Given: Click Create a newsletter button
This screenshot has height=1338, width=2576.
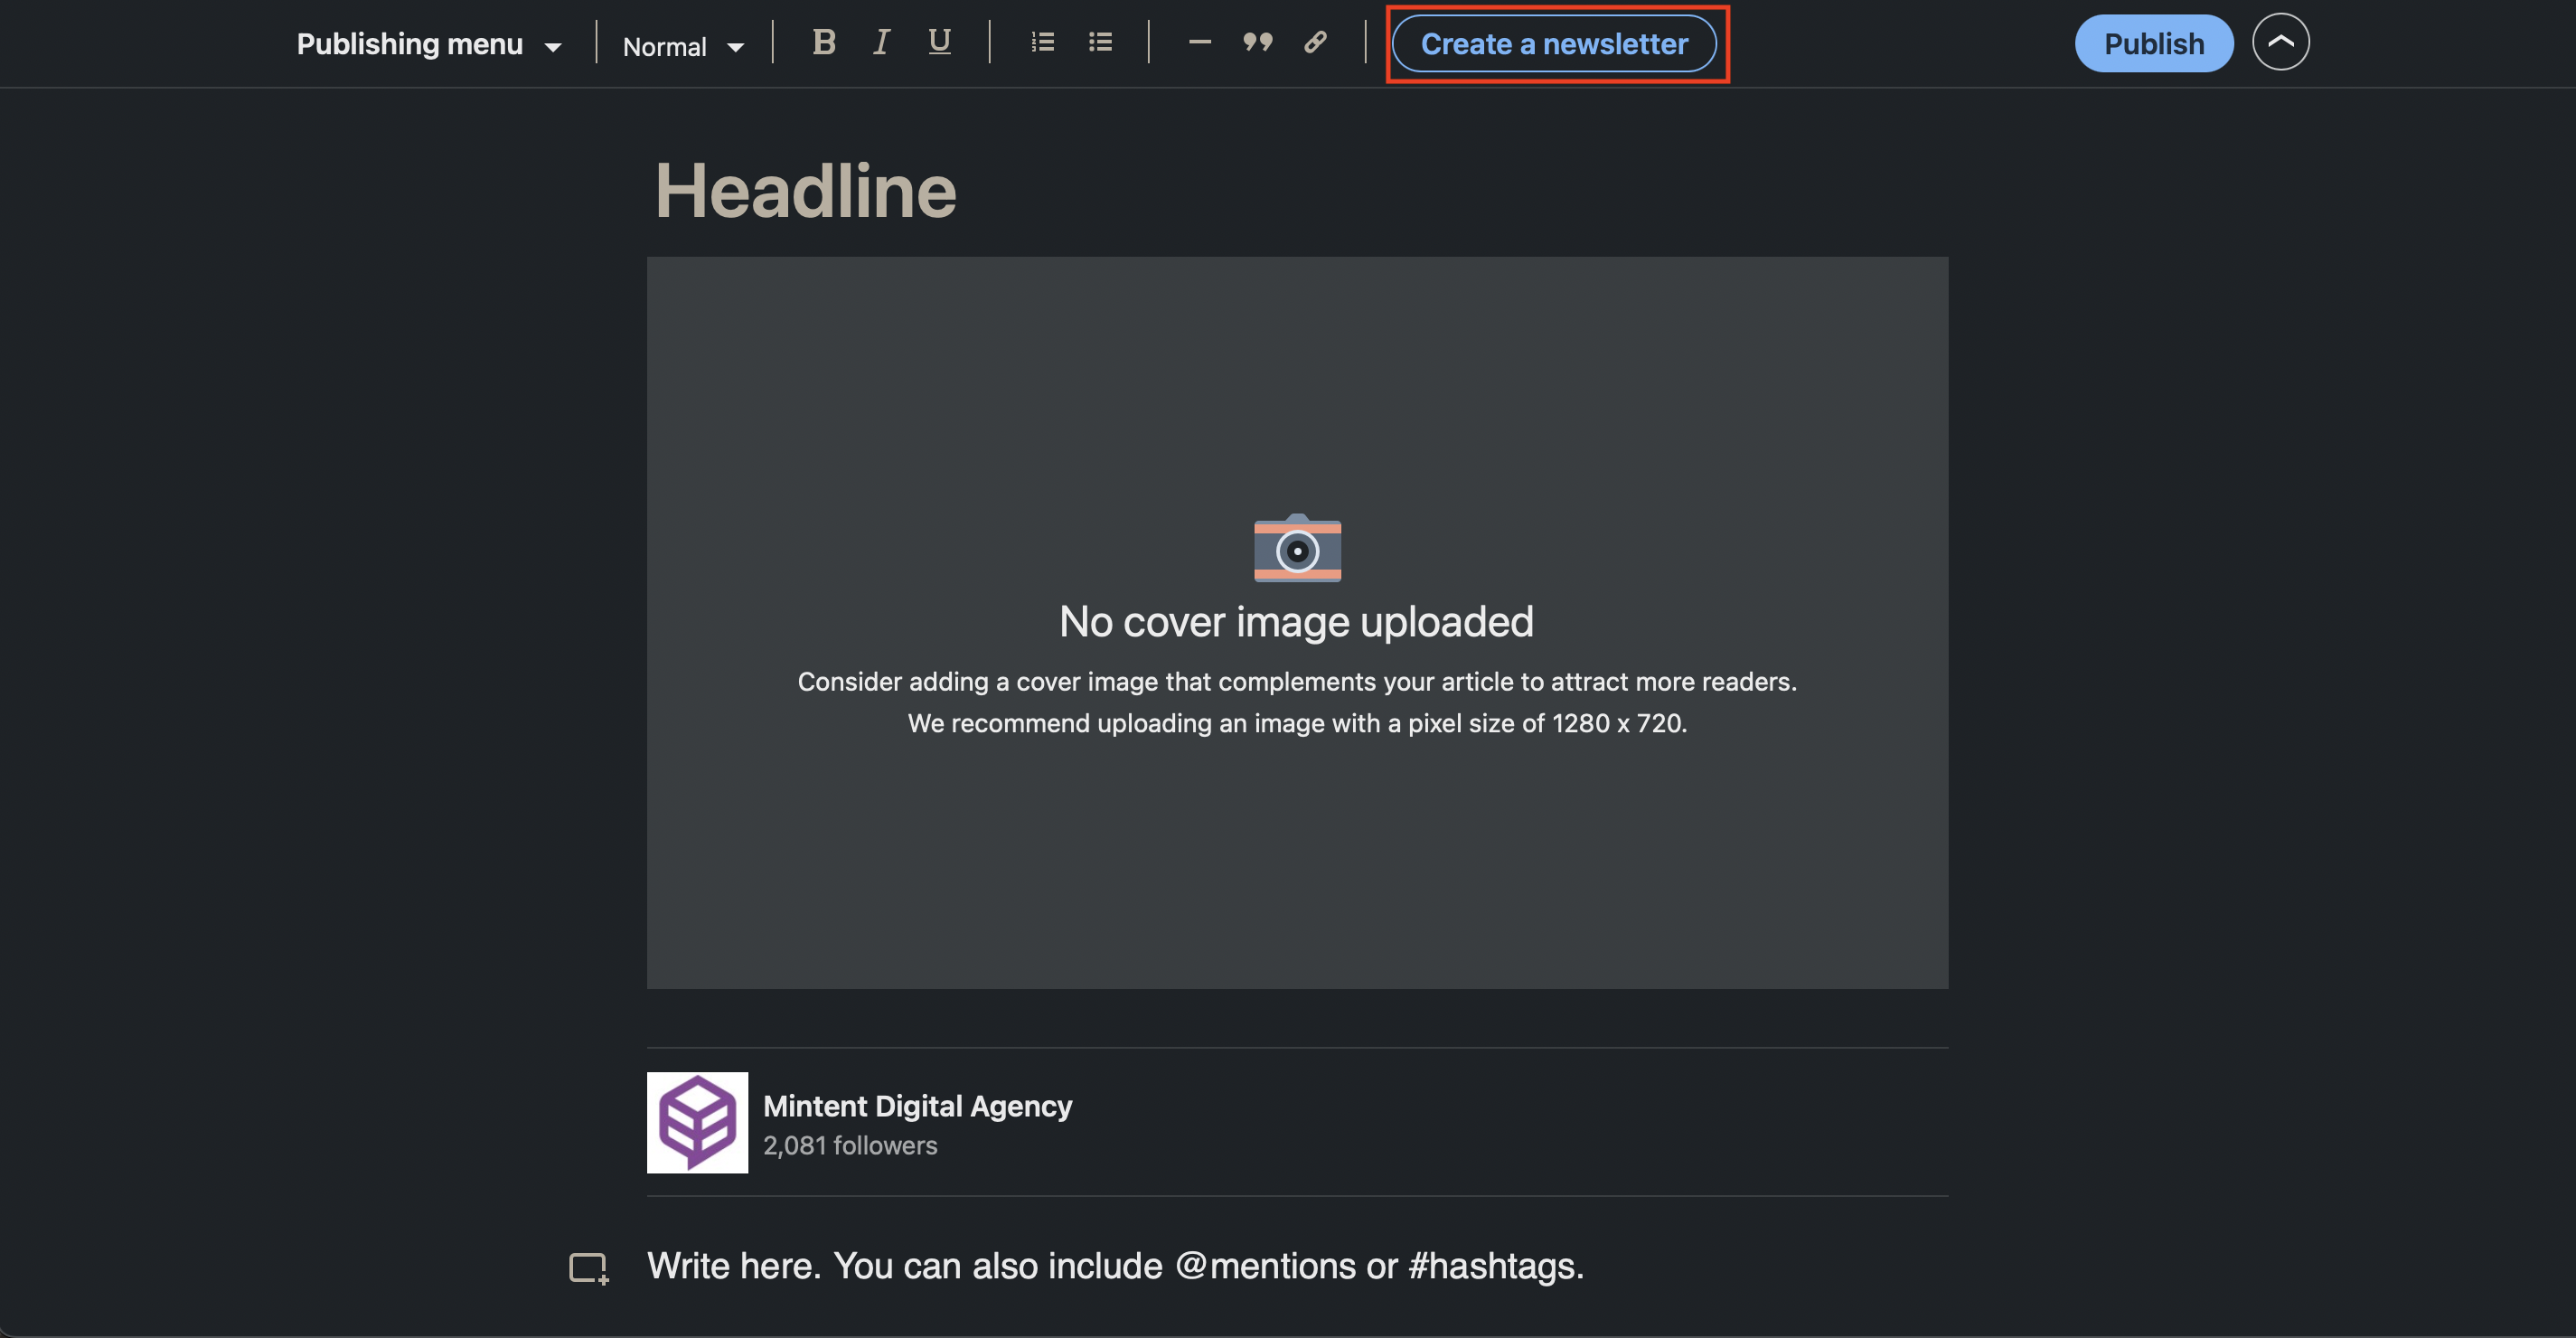Looking at the screenshot, I should tap(1554, 44).
